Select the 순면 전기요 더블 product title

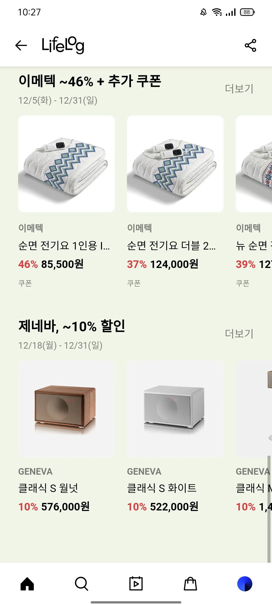click(x=171, y=246)
